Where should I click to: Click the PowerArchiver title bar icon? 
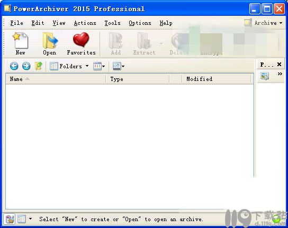tap(7, 8)
